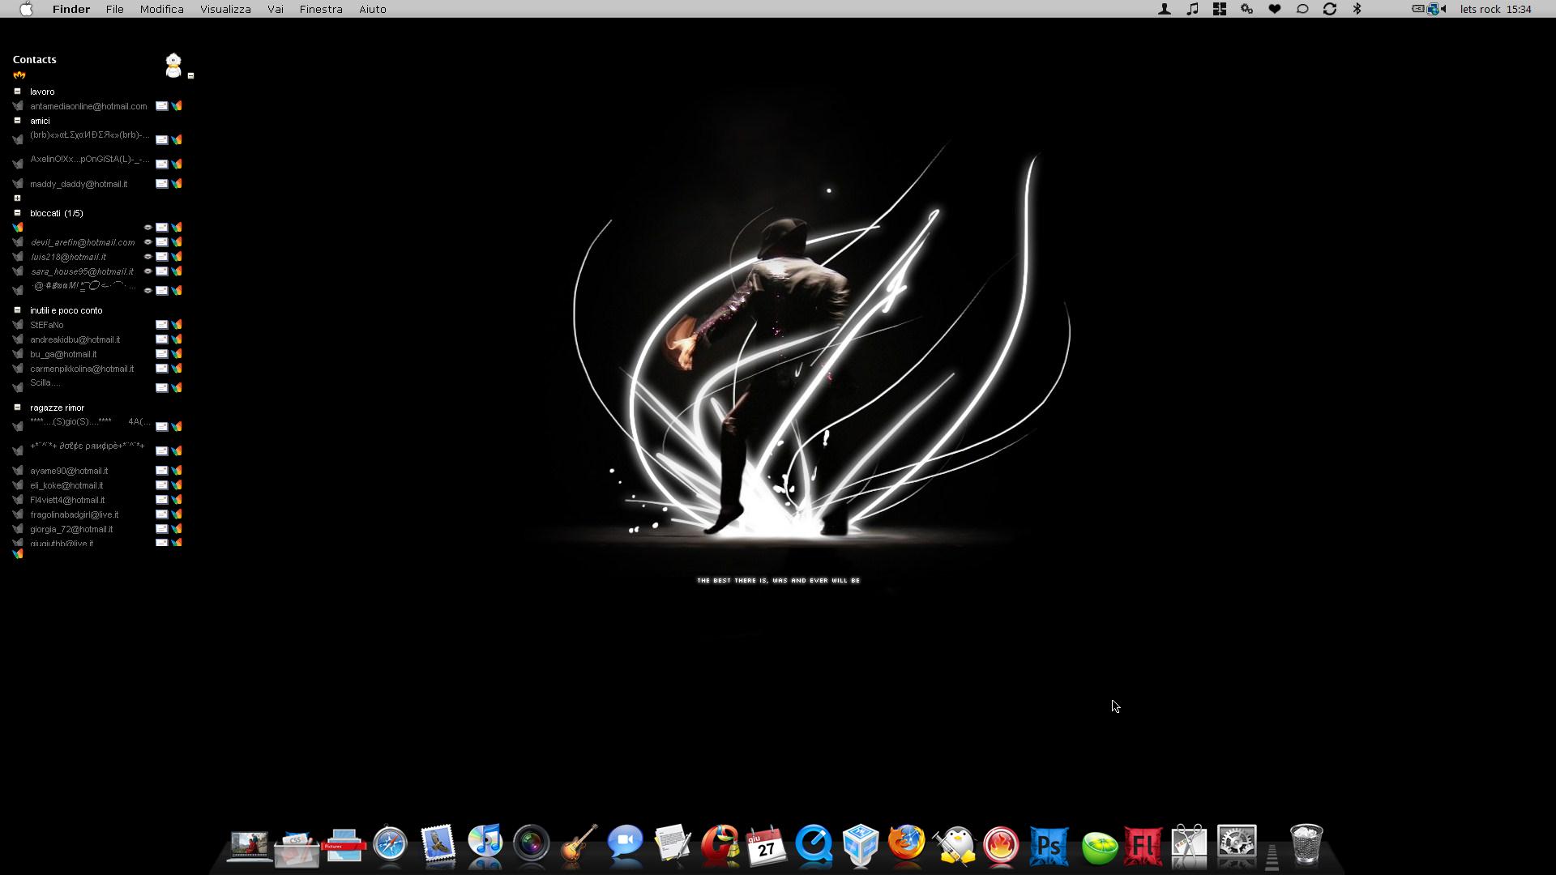Collapse the bloccati (1/5) group
Image resolution: width=1556 pixels, height=875 pixels.
pyautogui.click(x=17, y=213)
